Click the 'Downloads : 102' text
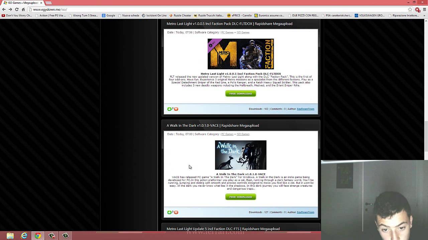Screen dimensions: 428x240 pyautogui.click(x=258, y=109)
